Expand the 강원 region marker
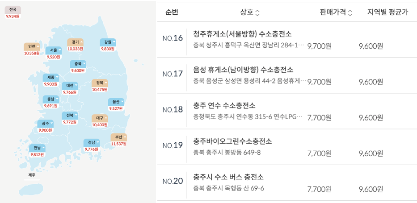The width and height of the screenshot is (417, 203). point(108,42)
